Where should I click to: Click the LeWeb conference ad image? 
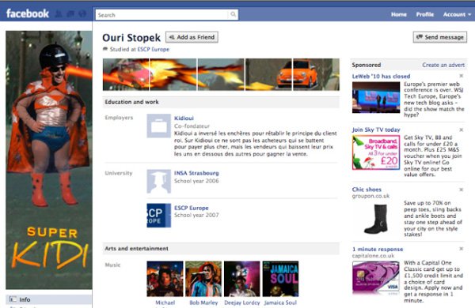[x=376, y=97]
